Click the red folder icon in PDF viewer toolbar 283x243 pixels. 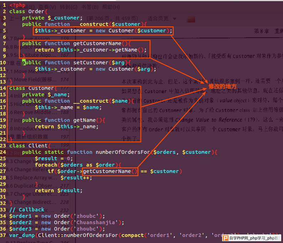191,19
